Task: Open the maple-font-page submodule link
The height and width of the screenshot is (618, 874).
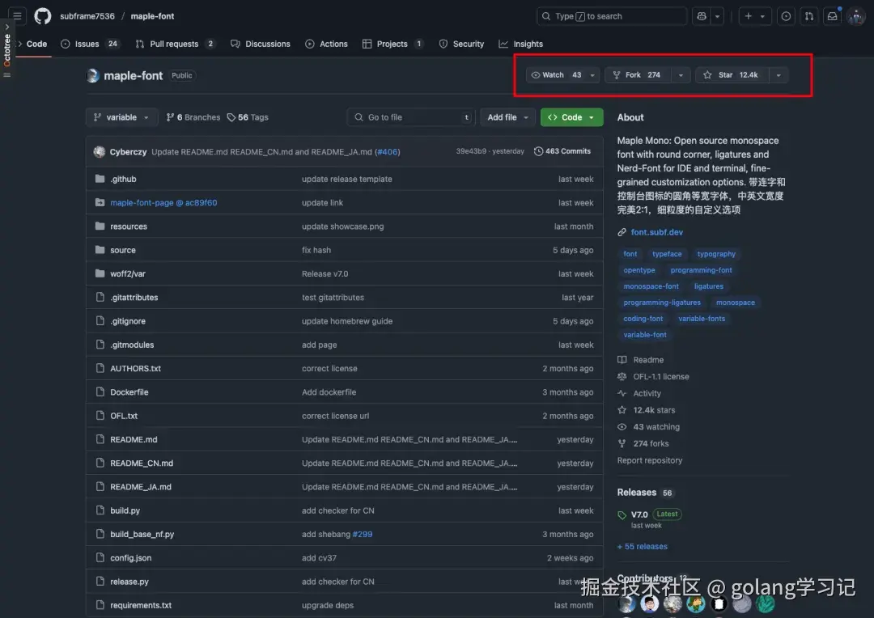Action: pos(163,203)
